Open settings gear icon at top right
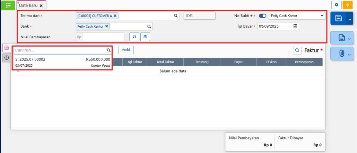 pyautogui.click(x=336, y=5)
